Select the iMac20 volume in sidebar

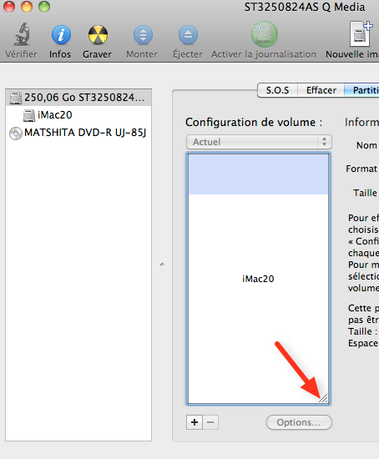[78, 115]
